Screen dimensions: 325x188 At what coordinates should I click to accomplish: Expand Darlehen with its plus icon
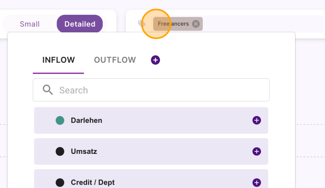click(x=257, y=120)
